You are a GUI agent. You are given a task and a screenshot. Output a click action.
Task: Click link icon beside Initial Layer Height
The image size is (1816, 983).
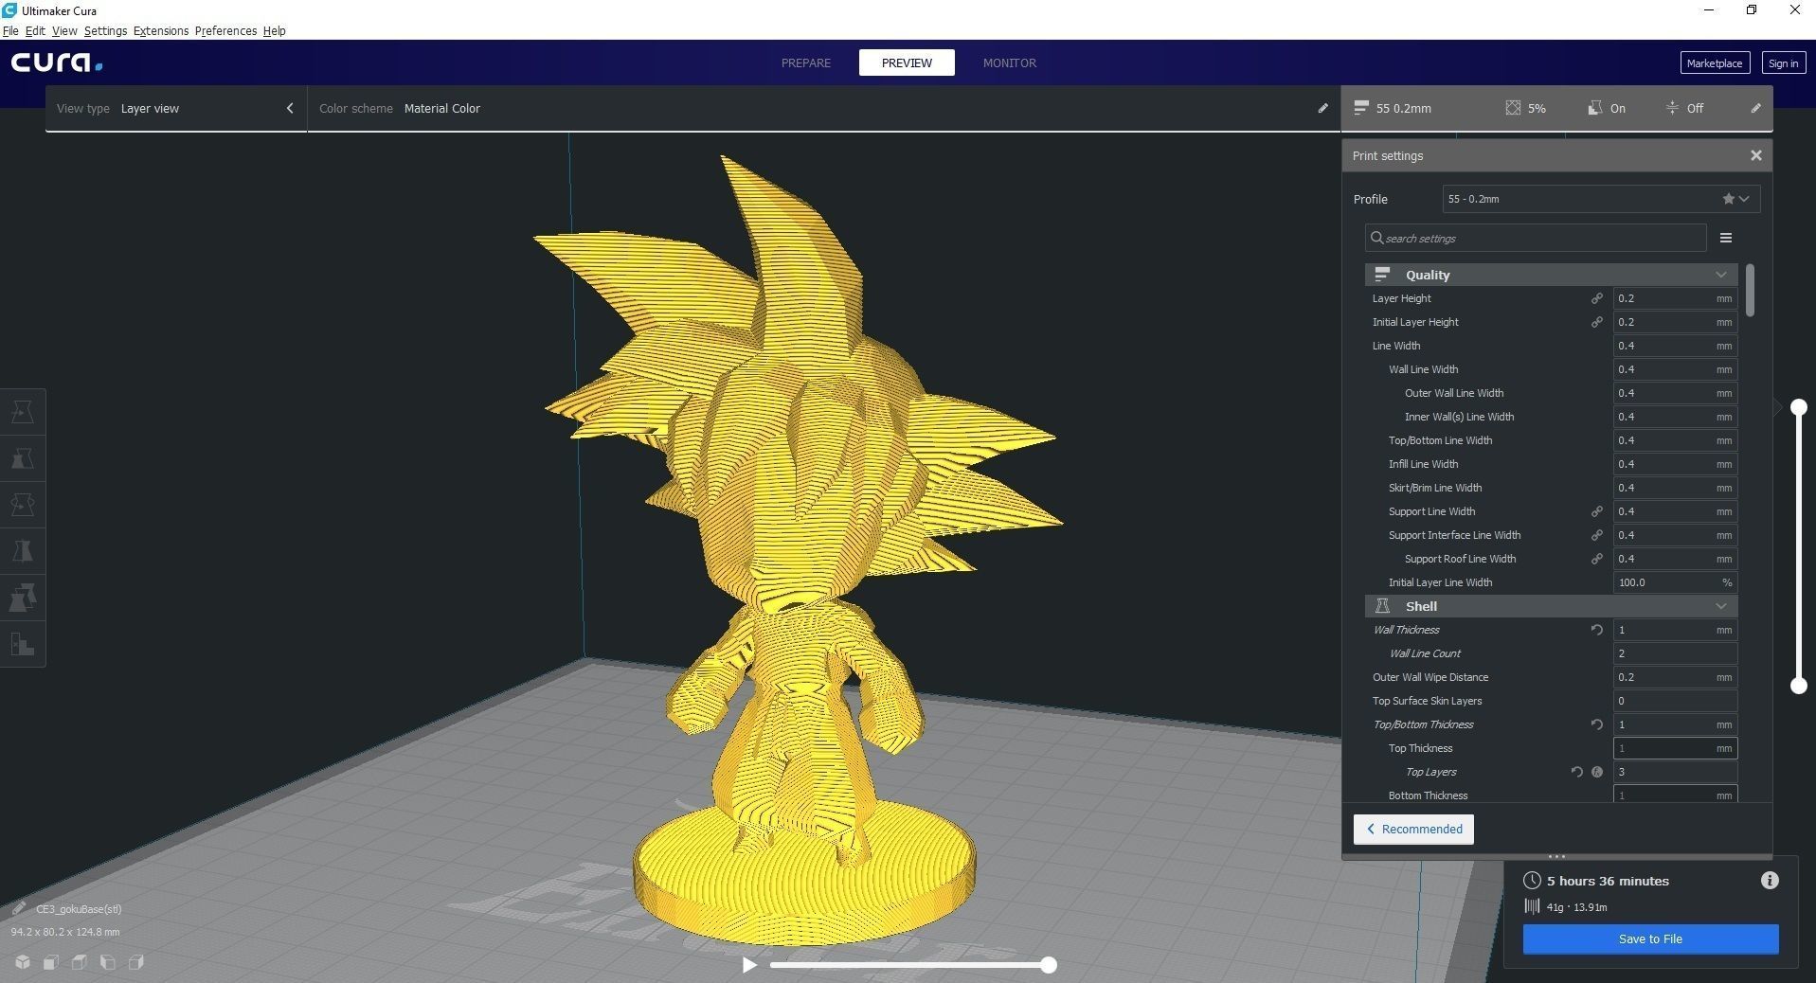[x=1596, y=322]
